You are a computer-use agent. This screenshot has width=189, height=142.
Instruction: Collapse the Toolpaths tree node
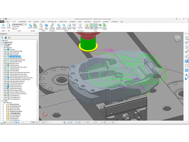pyautogui.click(x=1, y=46)
